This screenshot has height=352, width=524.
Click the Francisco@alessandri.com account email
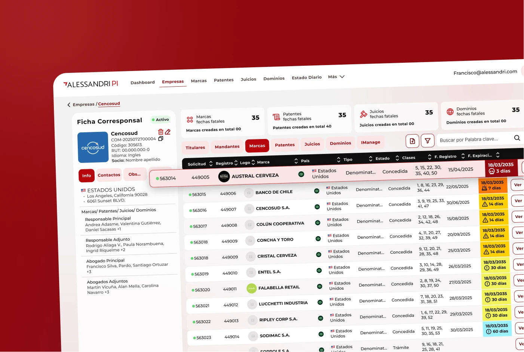point(485,72)
